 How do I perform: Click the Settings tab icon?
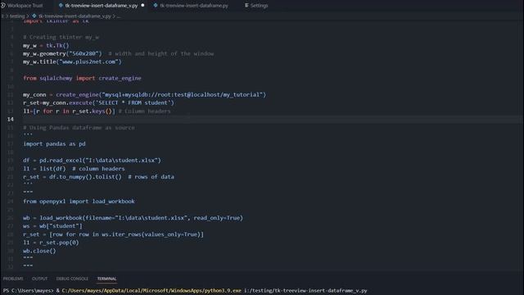[x=246, y=6]
